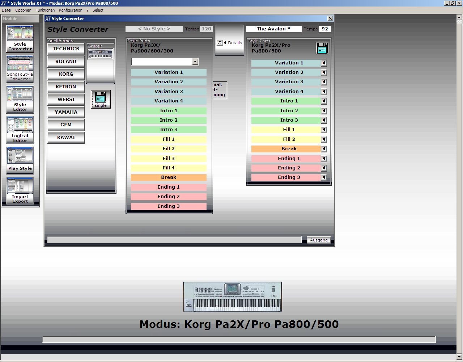Choose WERSI source format

(66, 100)
